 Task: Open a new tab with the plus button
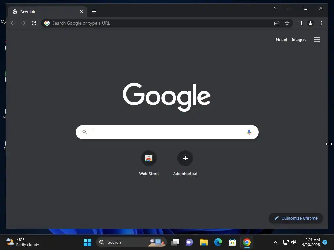click(94, 12)
